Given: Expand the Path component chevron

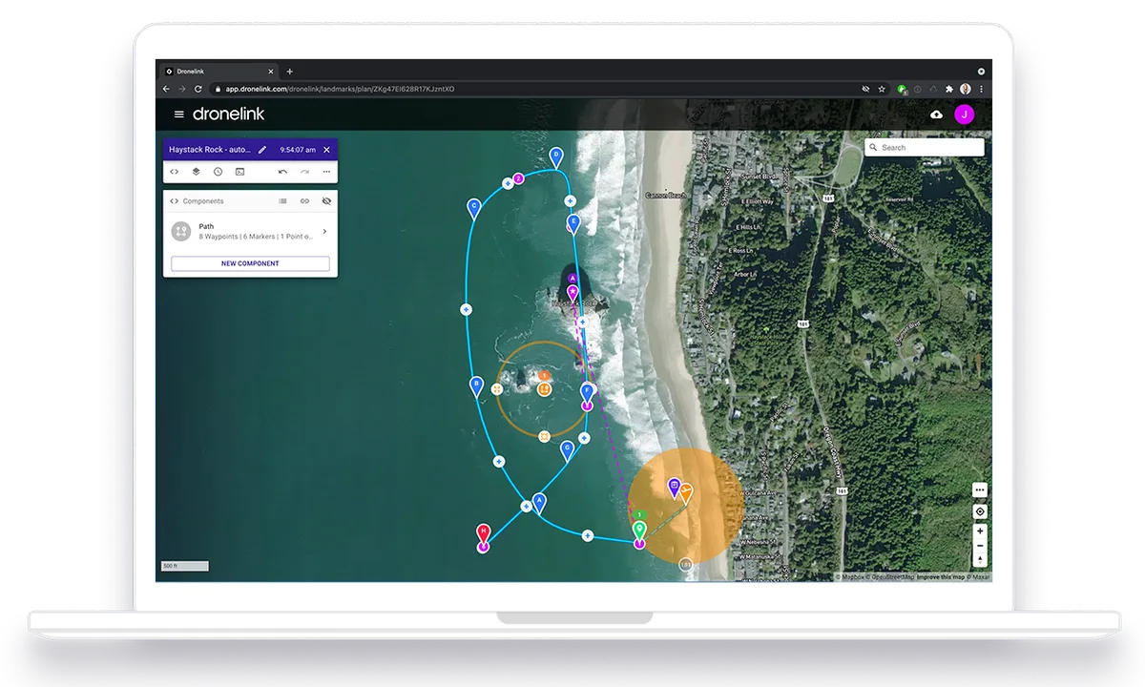Looking at the screenshot, I should click(324, 231).
